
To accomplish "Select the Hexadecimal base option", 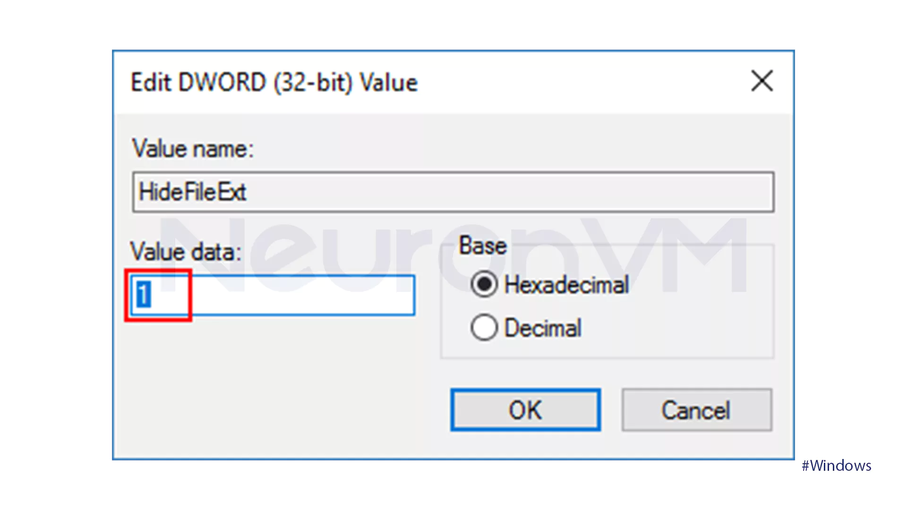I will click(x=484, y=284).
